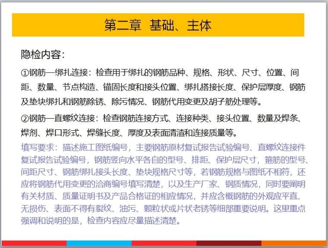Click the yellow title banner 第二章 基础、主体

click(158, 25)
